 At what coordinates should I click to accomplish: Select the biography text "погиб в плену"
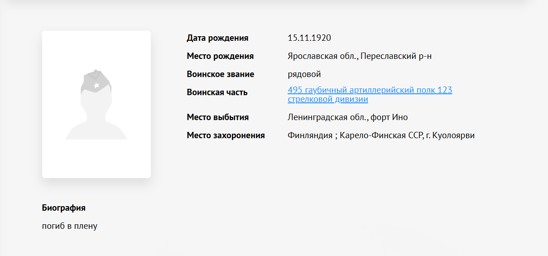pyautogui.click(x=70, y=226)
